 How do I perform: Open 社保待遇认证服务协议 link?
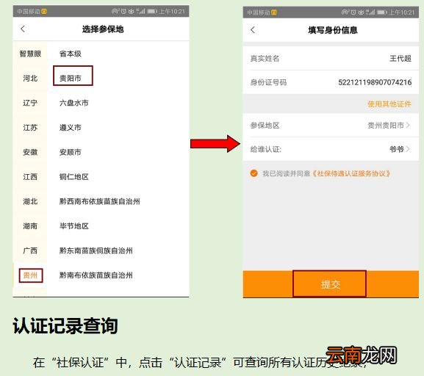351,173
